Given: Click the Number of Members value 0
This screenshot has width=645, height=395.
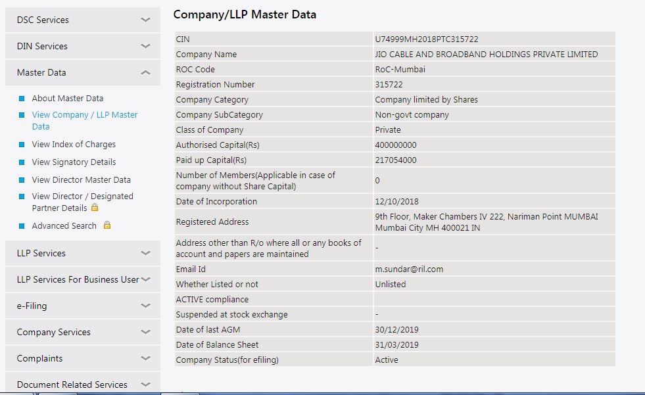Looking at the screenshot, I should [377, 181].
